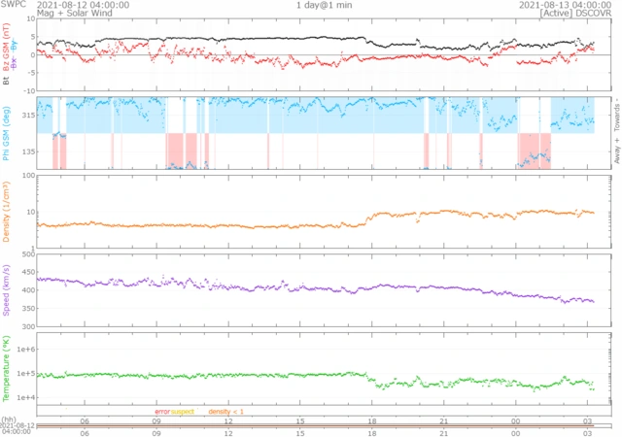Click the orange 'density < 1' legend entry

point(227,412)
